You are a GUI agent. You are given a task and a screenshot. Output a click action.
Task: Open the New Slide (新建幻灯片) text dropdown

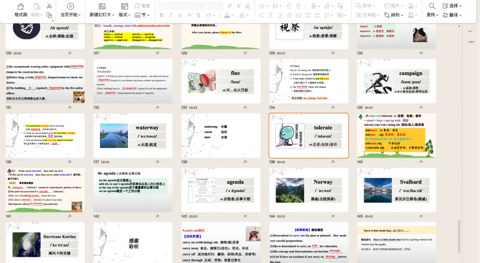[x=102, y=15]
